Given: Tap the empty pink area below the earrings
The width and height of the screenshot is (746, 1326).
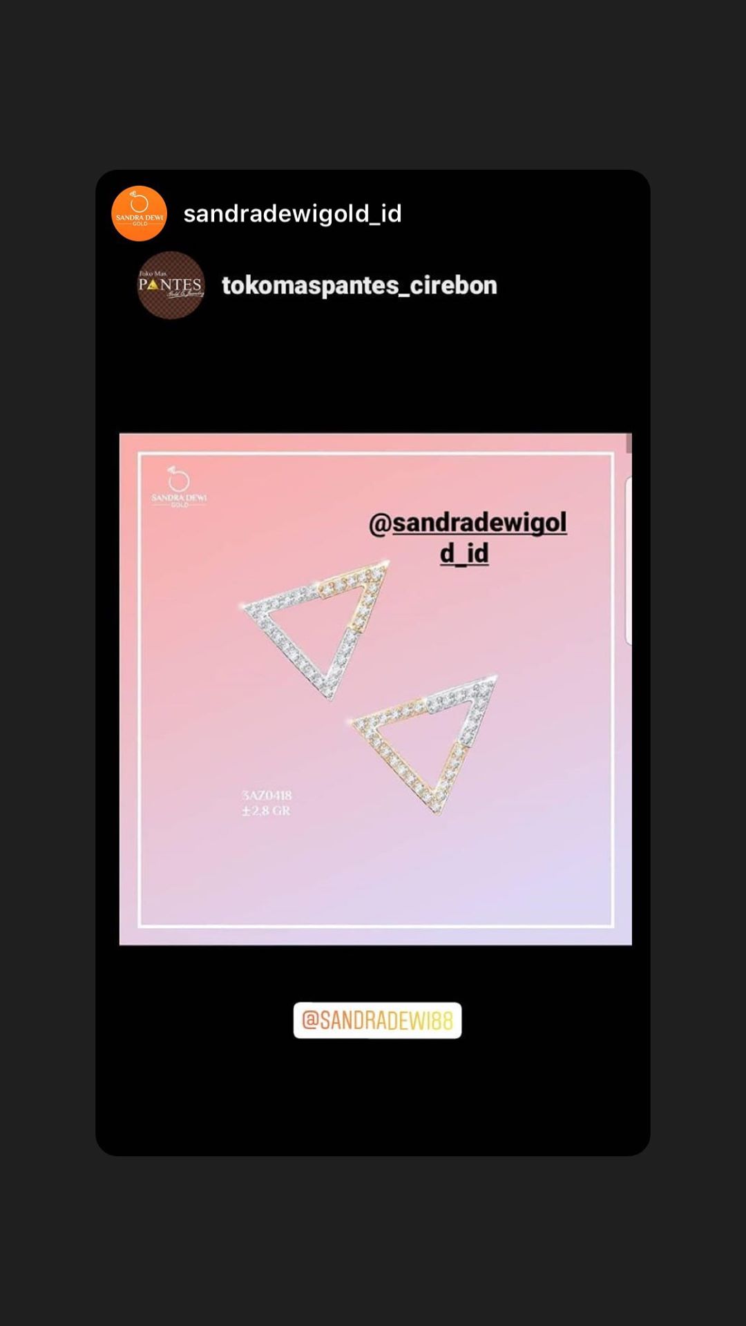Looking at the screenshot, I should pos(376,870).
